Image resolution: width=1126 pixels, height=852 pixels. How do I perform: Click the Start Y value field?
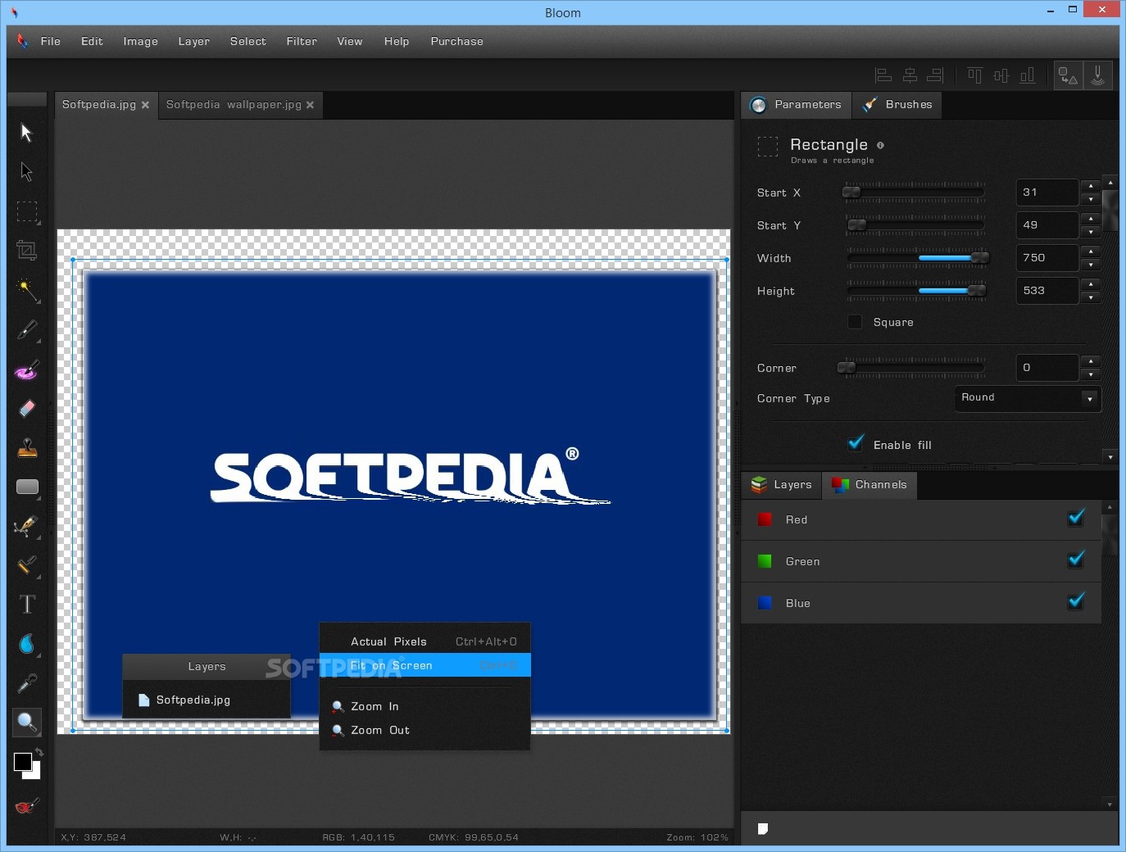1047,225
